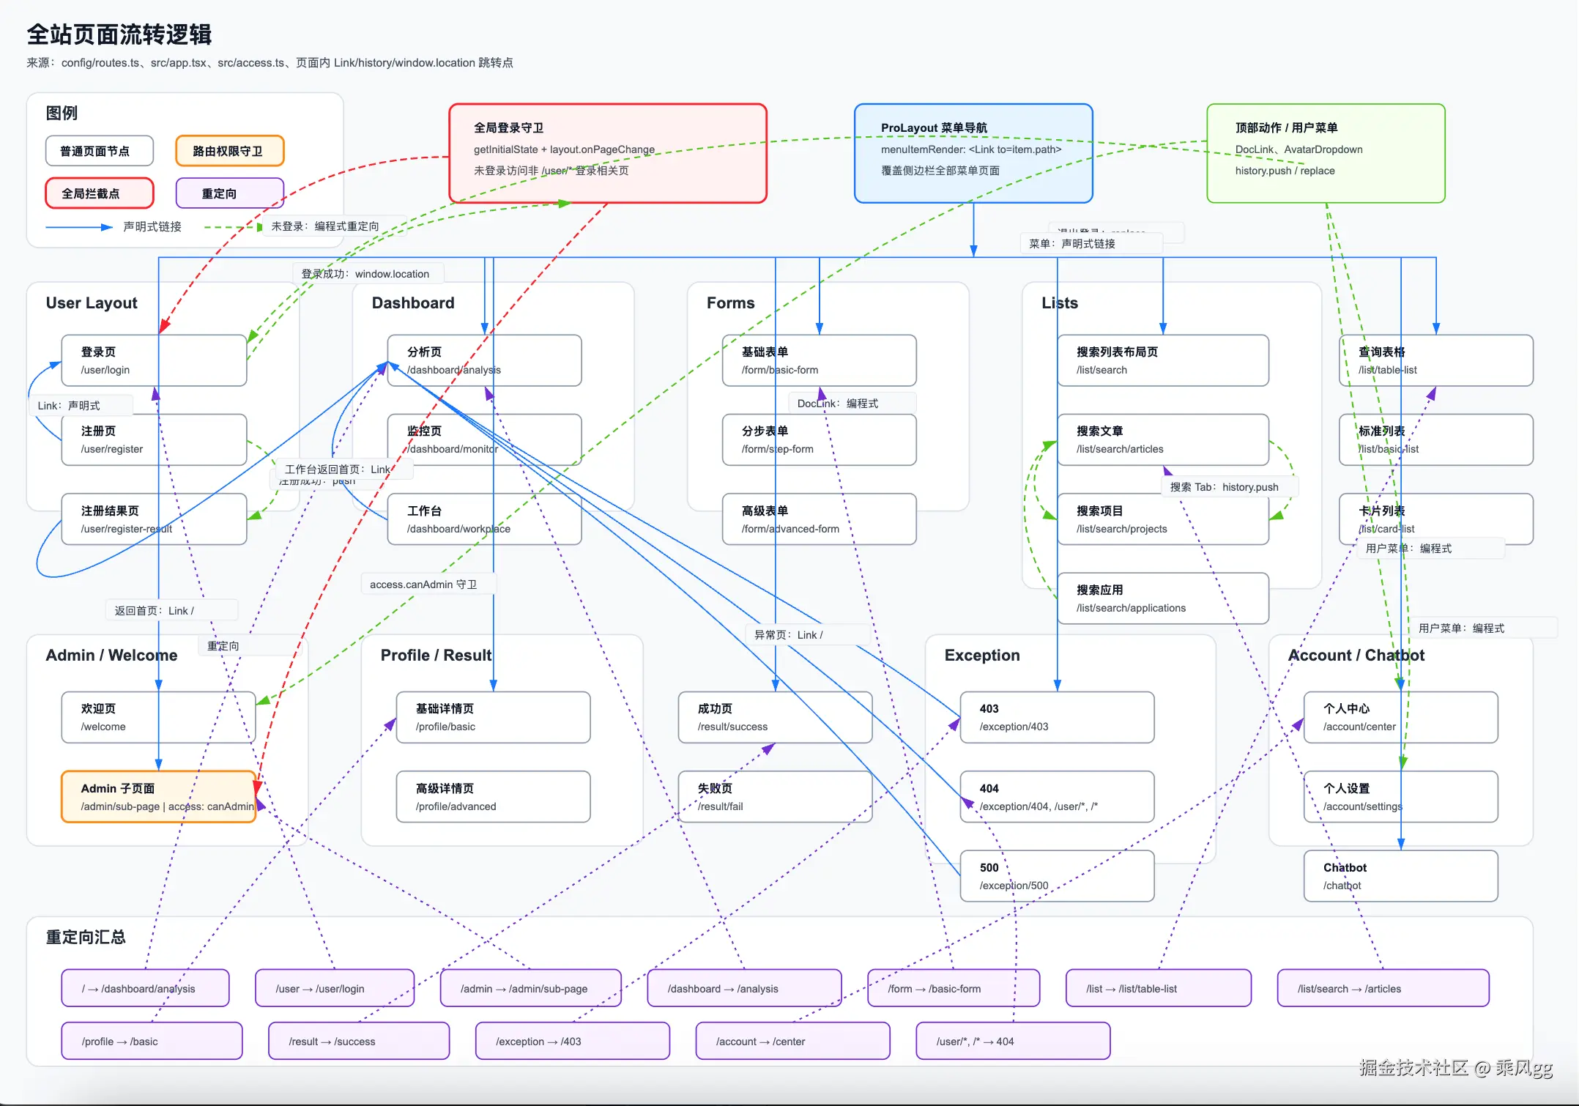
Task: Click the 全站页面流转逻辑 title
Action: point(119,34)
